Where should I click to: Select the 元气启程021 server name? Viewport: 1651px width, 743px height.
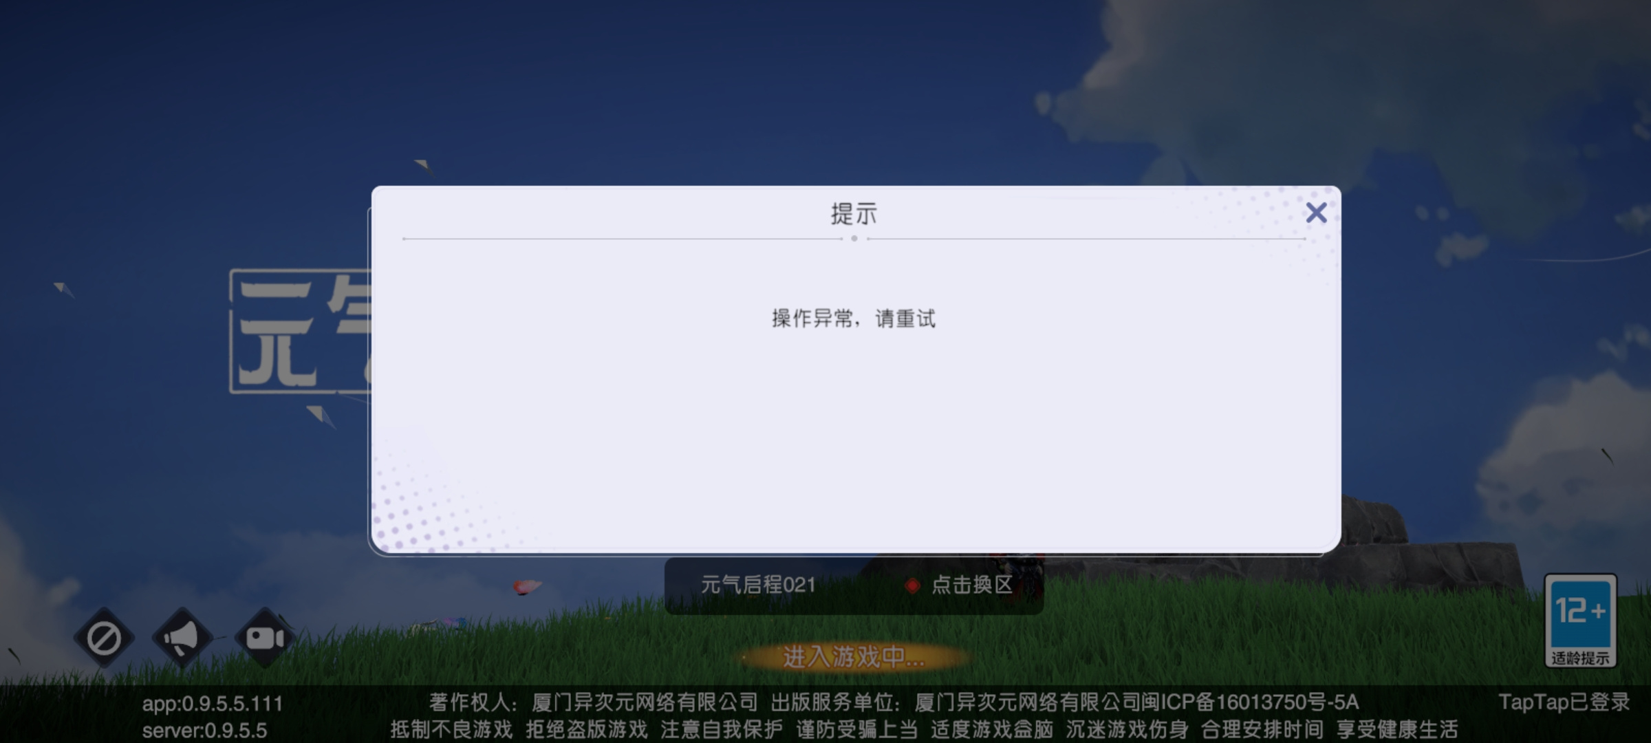[758, 585]
